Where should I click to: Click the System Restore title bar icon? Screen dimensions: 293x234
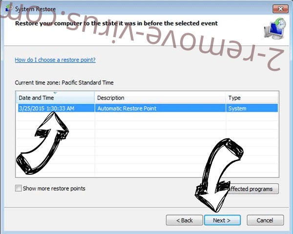pyautogui.click(x=9, y=9)
